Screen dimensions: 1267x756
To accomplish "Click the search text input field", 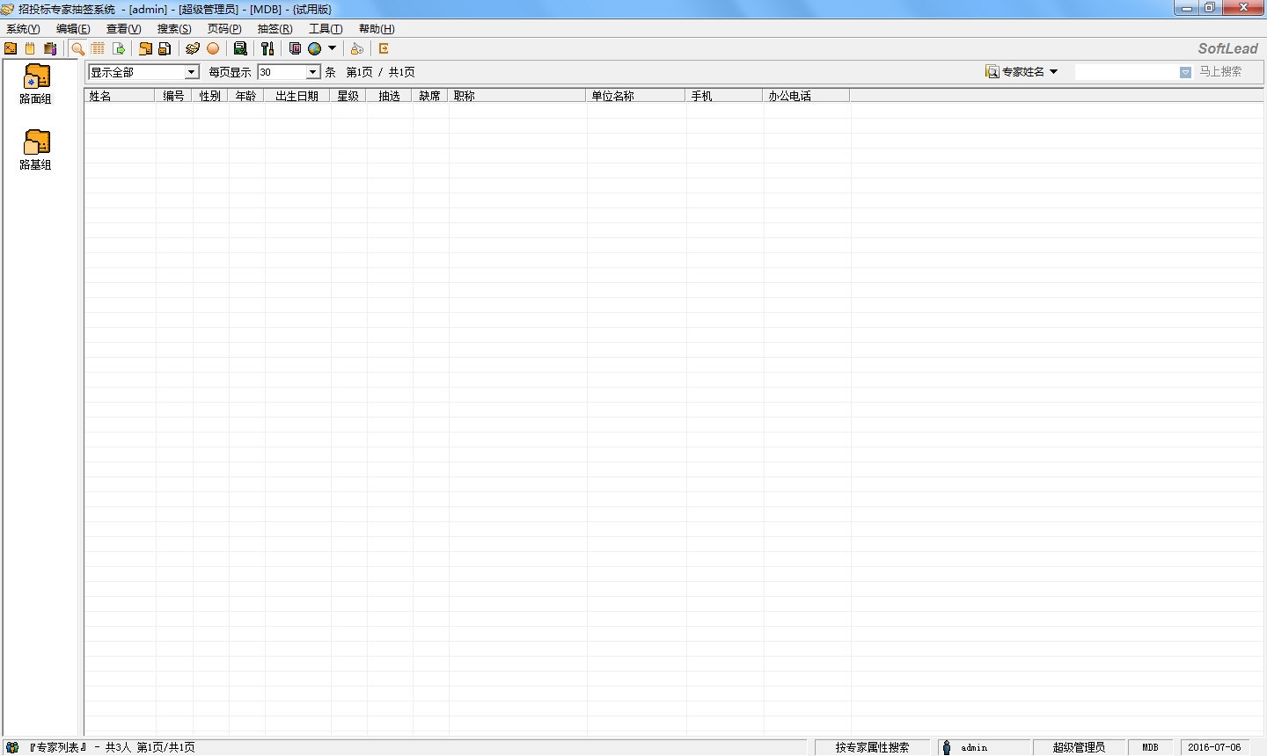I will (1127, 72).
